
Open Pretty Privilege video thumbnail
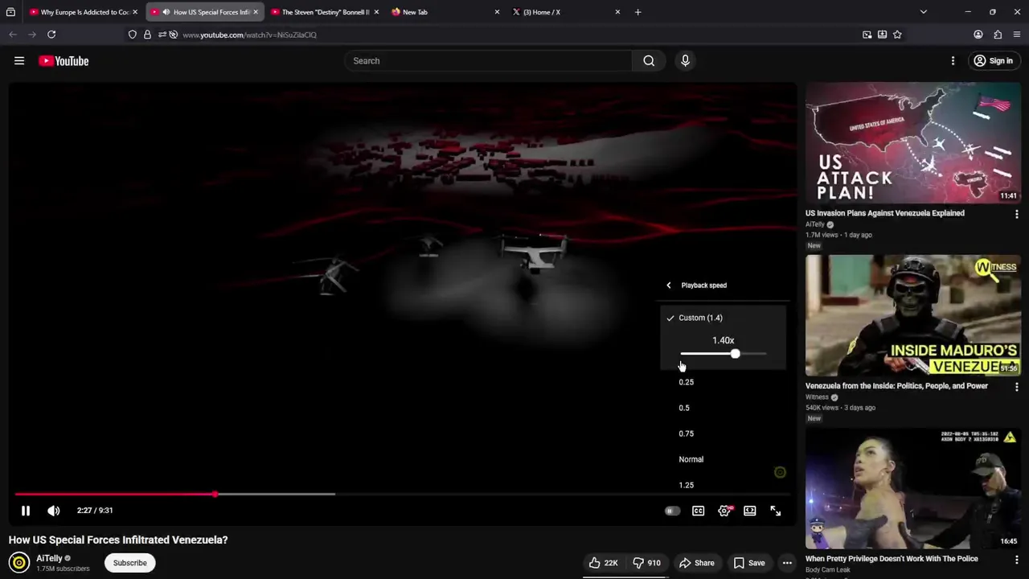[x=913, y=488]
